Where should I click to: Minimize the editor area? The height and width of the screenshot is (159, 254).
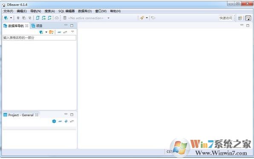tap(242, 25)
